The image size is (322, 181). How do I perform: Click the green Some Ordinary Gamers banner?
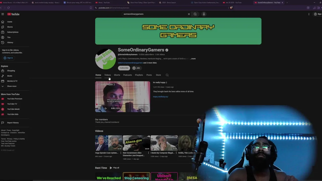tap(178, 31)
